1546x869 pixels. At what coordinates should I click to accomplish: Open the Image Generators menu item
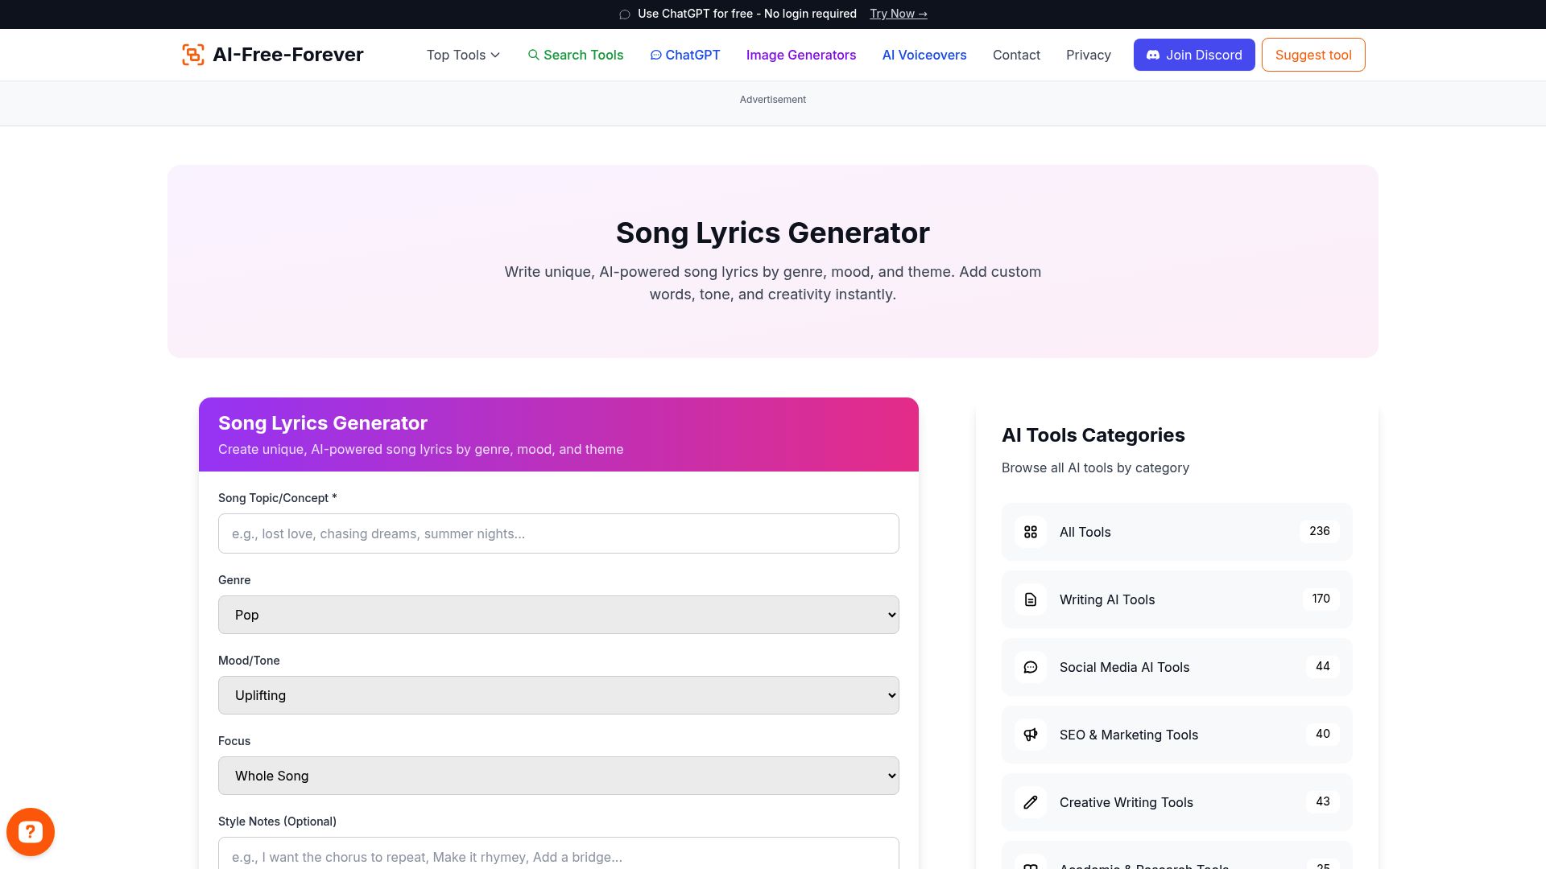801,55
